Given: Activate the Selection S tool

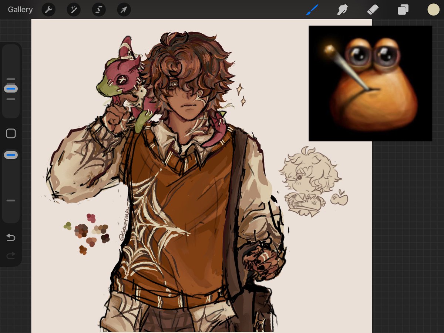Looking at the screenshot, I should pyautogui.click(x=99, y=10).
